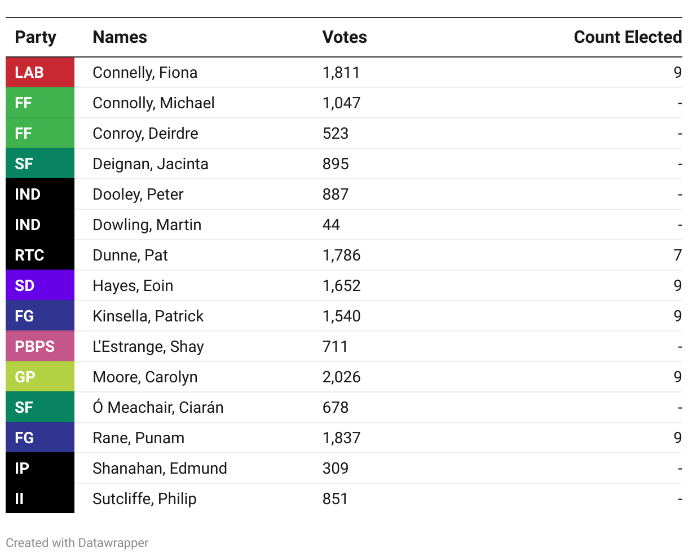688x556 pixels.
Task: Select the name Moore, Carolyn
Action: (x=145, y=377)
